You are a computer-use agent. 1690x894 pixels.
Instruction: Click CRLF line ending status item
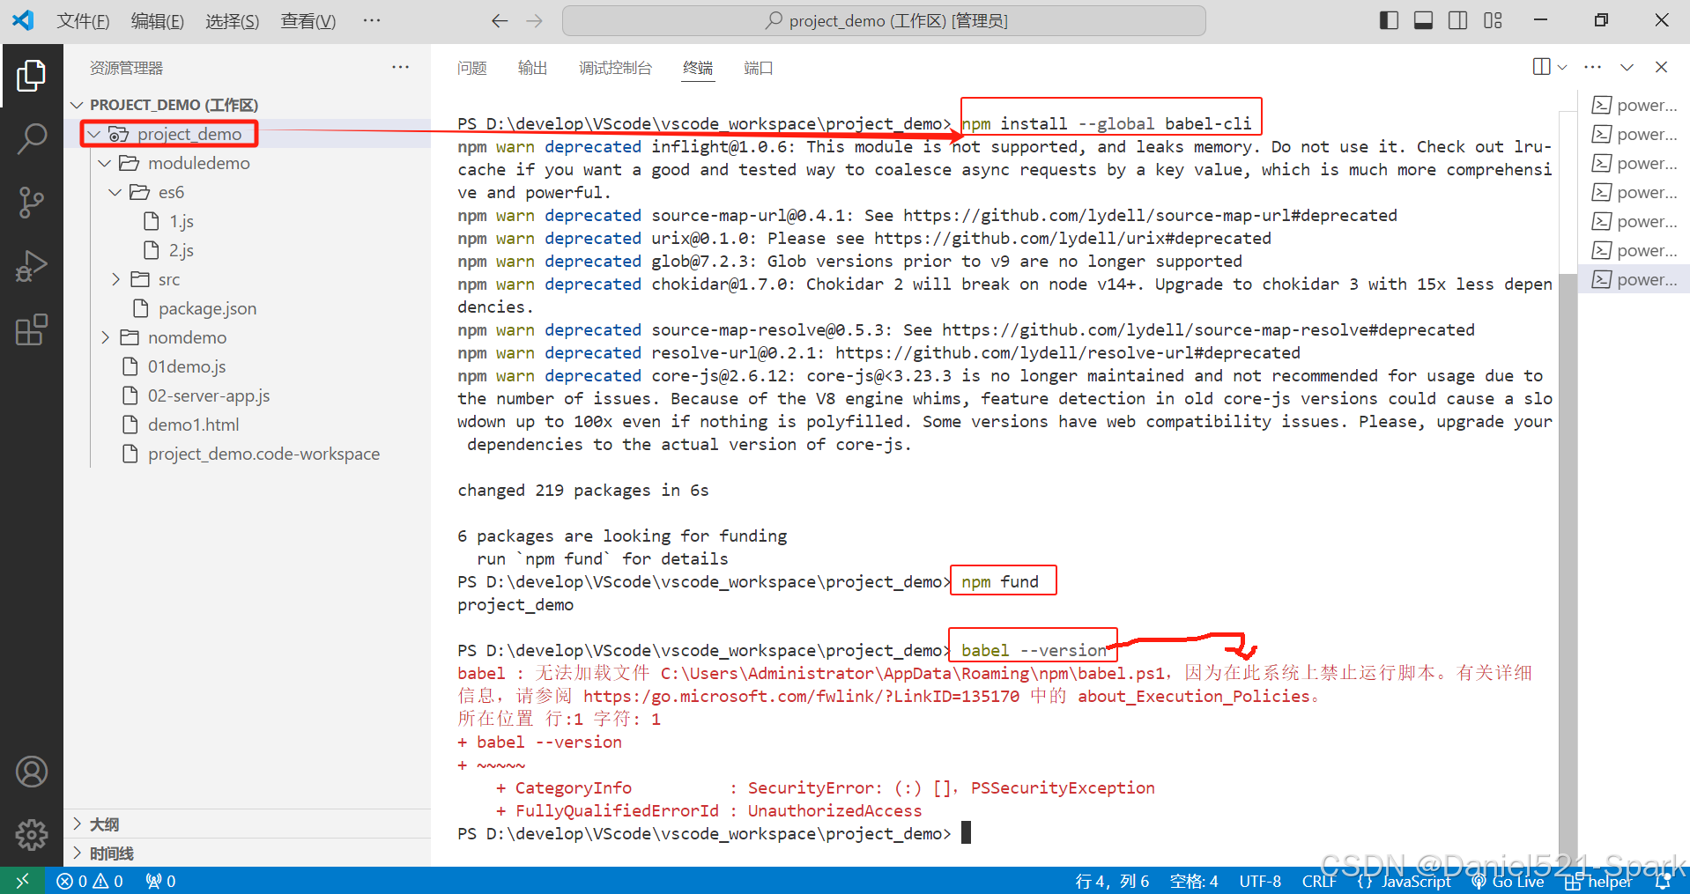pos(1319,881)
